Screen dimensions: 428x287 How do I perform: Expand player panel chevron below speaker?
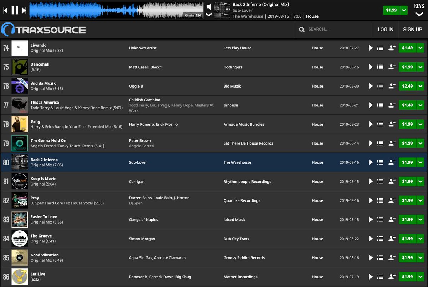[209, 15]
